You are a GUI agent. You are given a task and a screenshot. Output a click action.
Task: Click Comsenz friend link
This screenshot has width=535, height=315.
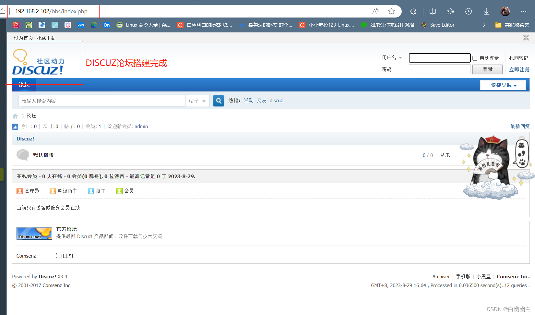(26, 256)
